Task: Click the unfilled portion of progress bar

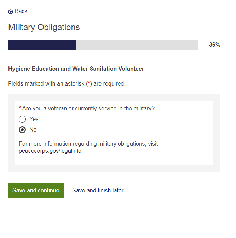Action: [137, 45]
